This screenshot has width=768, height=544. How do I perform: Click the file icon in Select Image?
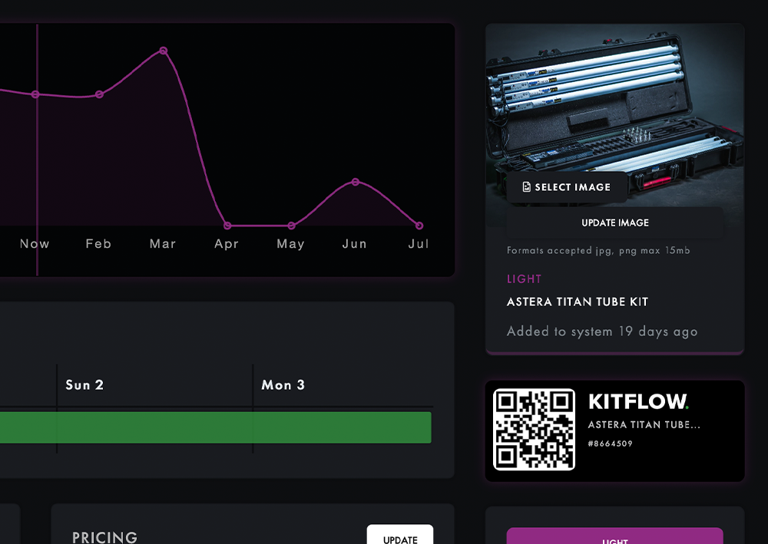(x=526, y=187)
